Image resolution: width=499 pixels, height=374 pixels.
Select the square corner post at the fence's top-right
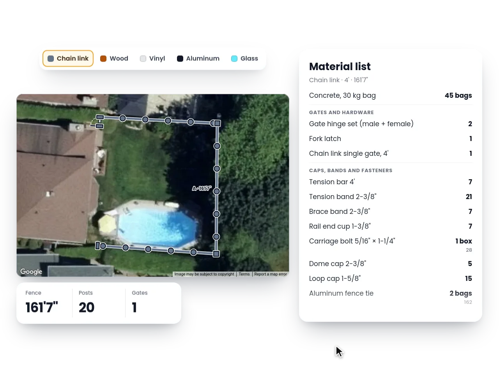click(x=218, y=123)
